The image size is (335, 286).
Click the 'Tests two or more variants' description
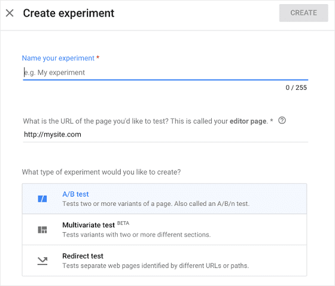point(156,203)
